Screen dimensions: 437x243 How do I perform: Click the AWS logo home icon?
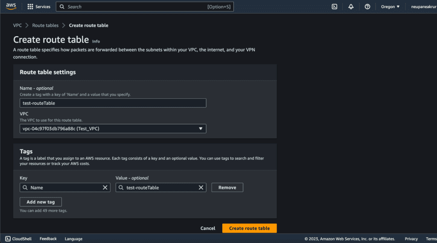[x=11, y=6]
